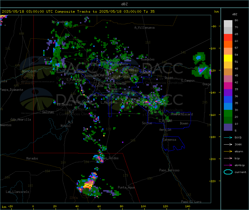Click the 'Nihuil' map label

[x=65, y=126]
